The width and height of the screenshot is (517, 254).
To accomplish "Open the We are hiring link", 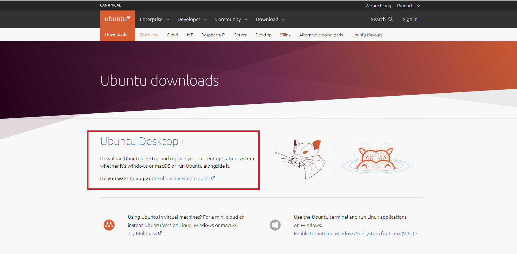I will [378, 6].
